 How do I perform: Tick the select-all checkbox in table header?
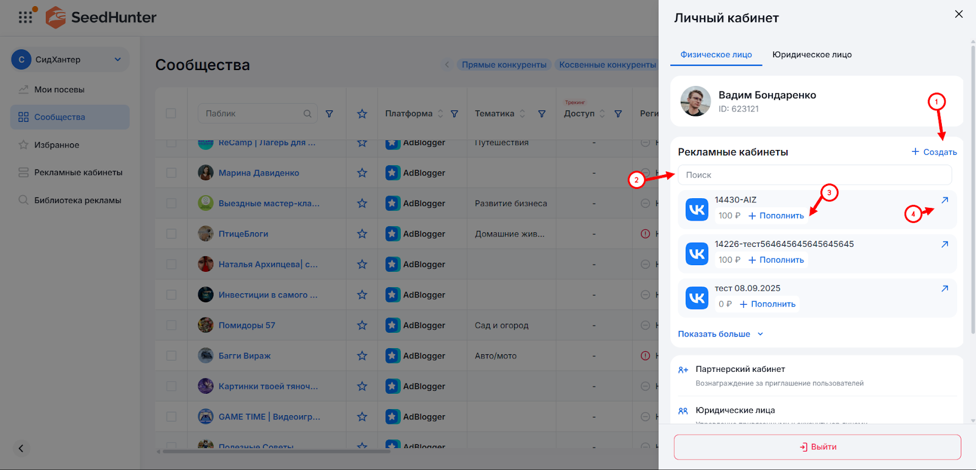click(x=171, y=113)
